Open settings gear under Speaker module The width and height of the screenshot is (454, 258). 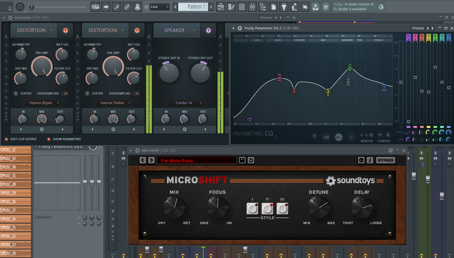pyautogui.click(x=184, y=129)
